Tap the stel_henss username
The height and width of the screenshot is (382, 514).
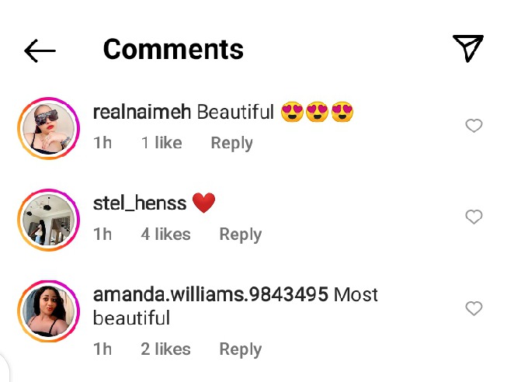click(139, 203)
